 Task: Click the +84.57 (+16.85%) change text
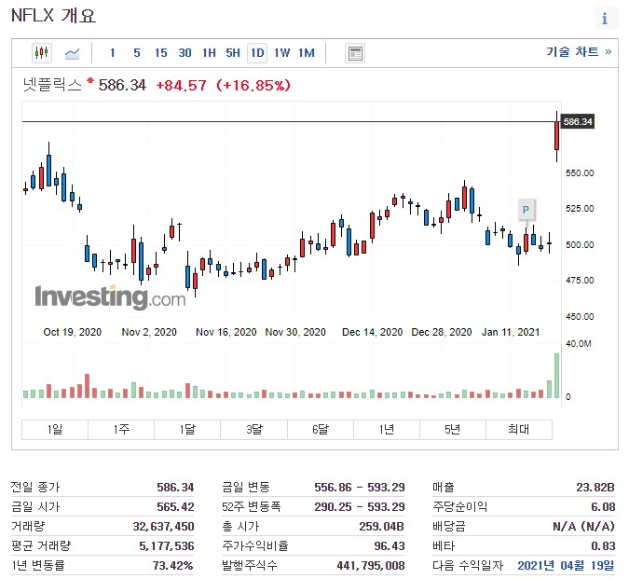pyautogui.click(x=223, y=85)
